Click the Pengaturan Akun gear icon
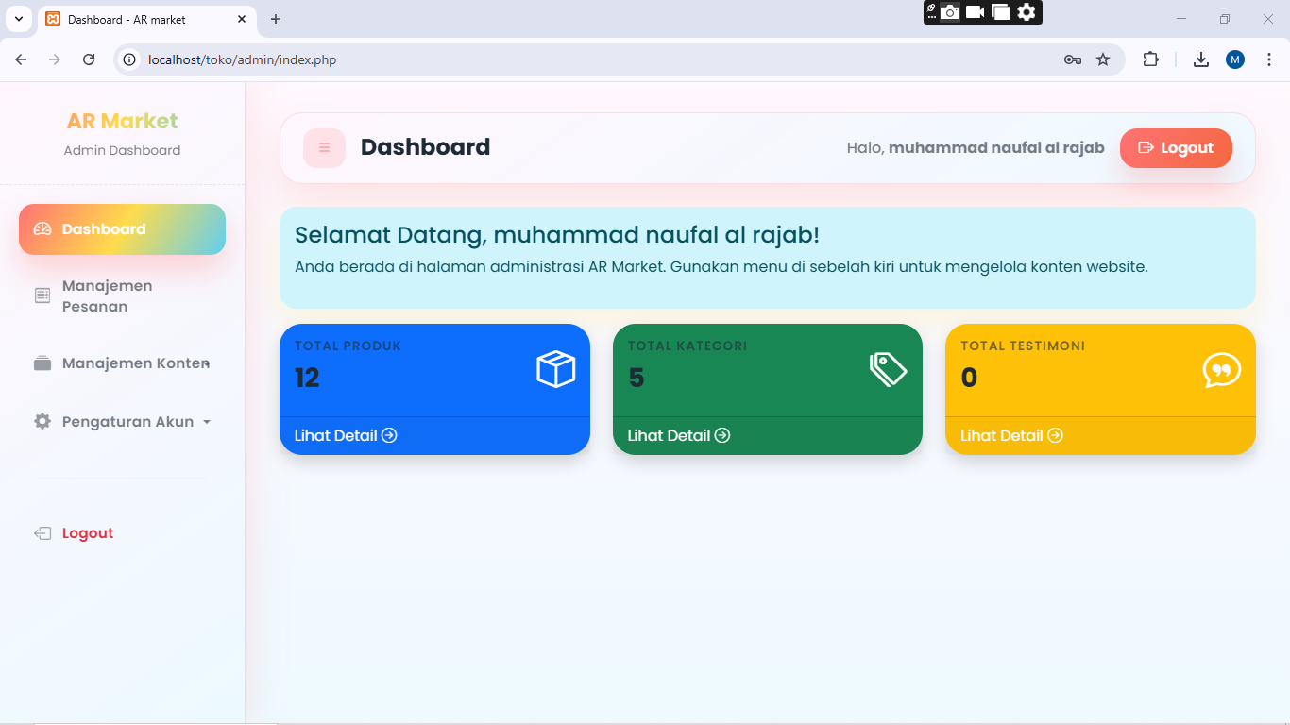Viewport: 1290px width, 725px height. (x=42, y=422)
